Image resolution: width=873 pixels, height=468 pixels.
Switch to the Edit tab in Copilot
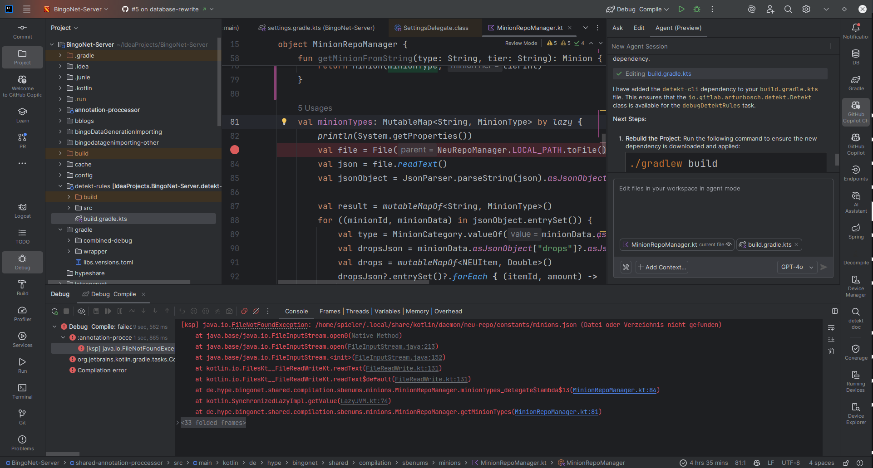(x=639, y=28)
